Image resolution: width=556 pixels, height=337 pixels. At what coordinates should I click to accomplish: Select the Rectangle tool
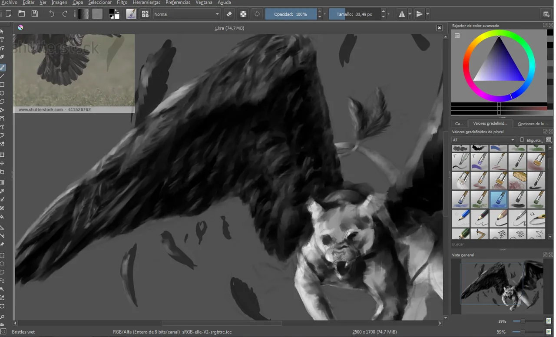coord(2,85)
